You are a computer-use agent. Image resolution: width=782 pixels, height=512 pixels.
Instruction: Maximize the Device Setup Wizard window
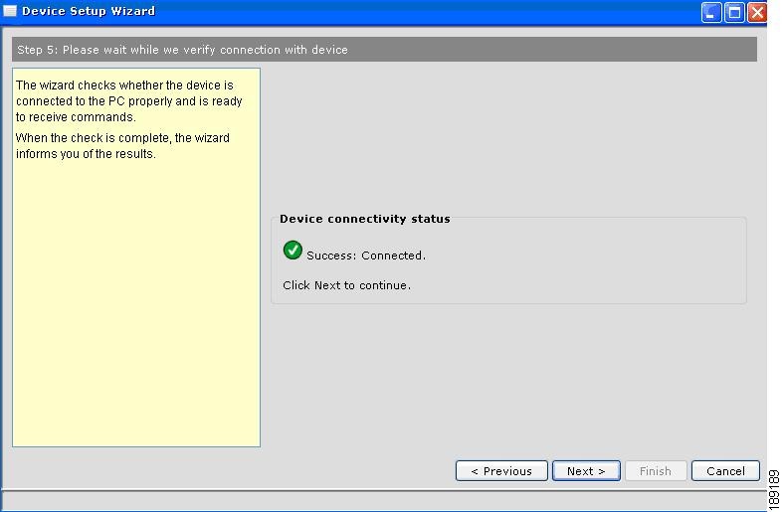[x=734, y=12]
